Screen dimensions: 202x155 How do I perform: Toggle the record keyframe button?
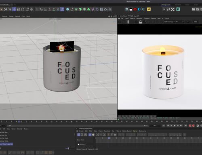coord(190,125)
